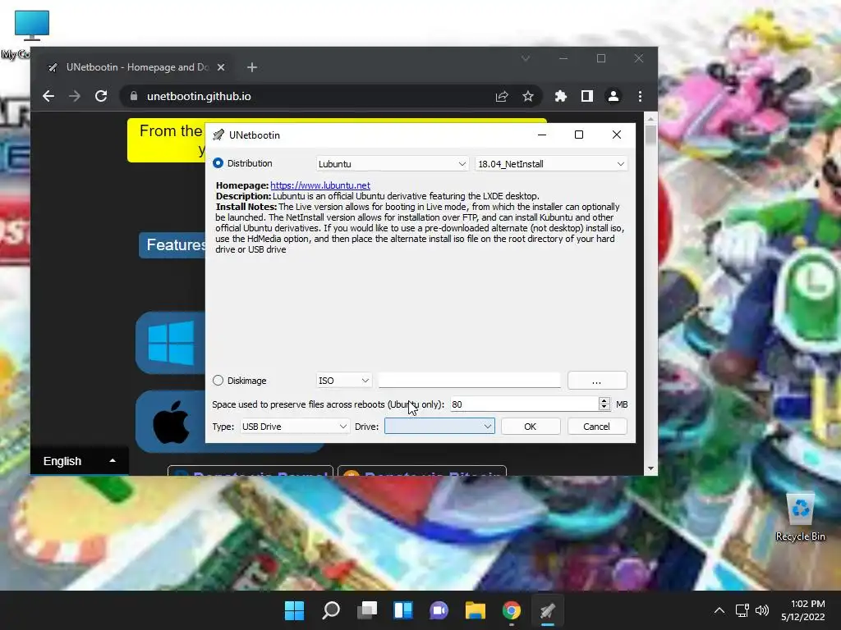
Task: Switch to Google Chrome on the taskbar
Action: coord(511,610)
